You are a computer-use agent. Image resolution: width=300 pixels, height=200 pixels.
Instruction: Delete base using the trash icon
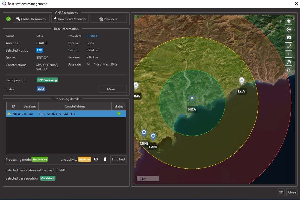(105, 159)
